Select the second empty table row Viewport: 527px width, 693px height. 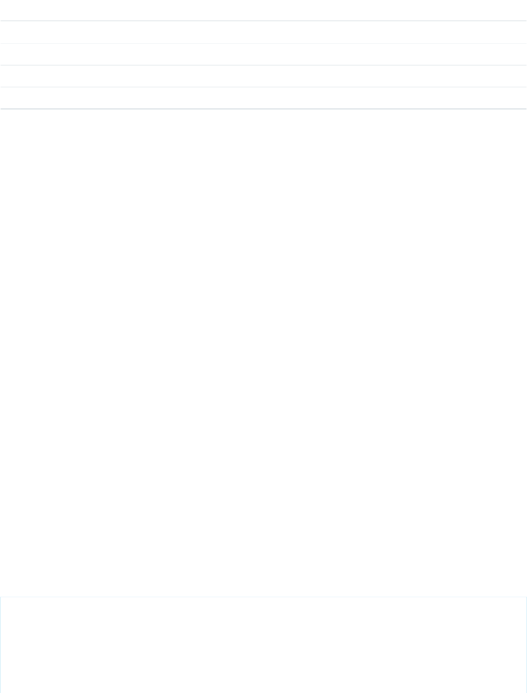click(x=263, y=32)
